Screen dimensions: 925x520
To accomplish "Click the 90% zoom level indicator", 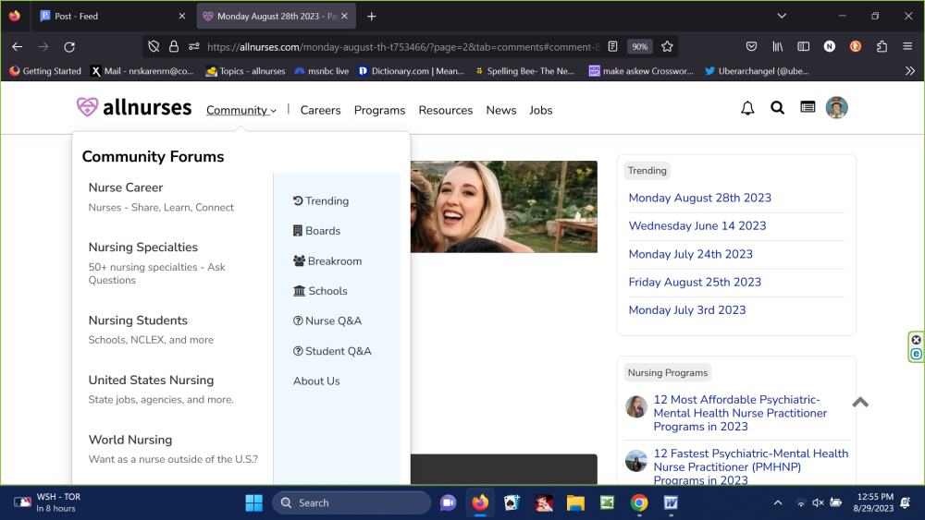I will click(639, 46).
